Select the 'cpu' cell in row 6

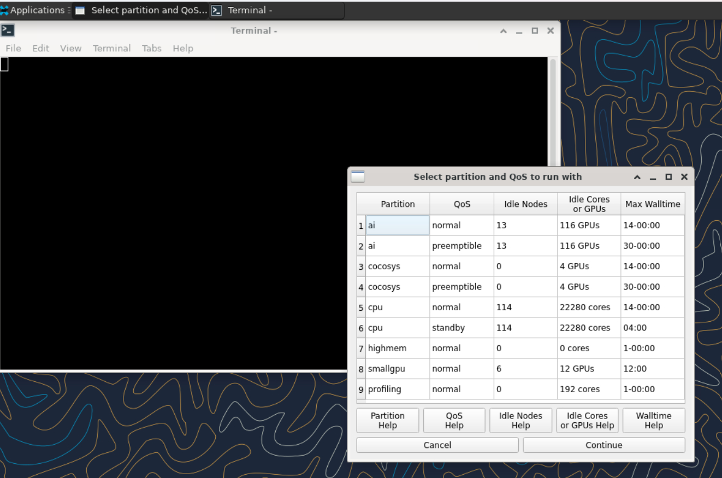tap(398, 328)
